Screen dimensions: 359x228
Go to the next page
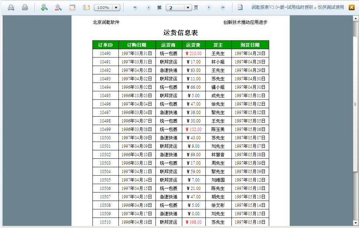pyautogui.click(x=209, y=7)
